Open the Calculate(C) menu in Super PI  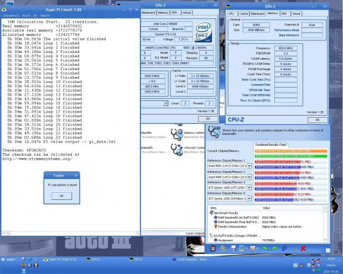11,15
